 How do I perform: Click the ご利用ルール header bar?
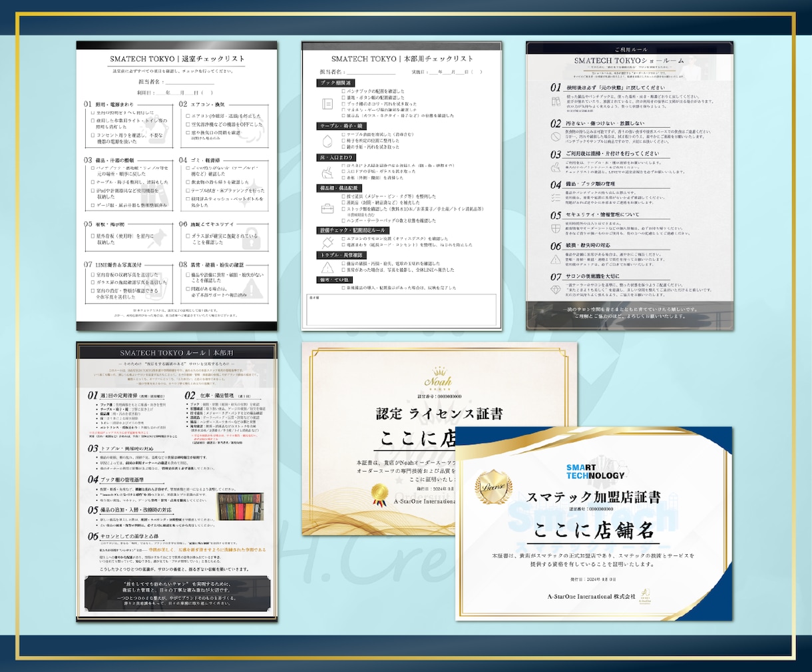tap(630, 49)
